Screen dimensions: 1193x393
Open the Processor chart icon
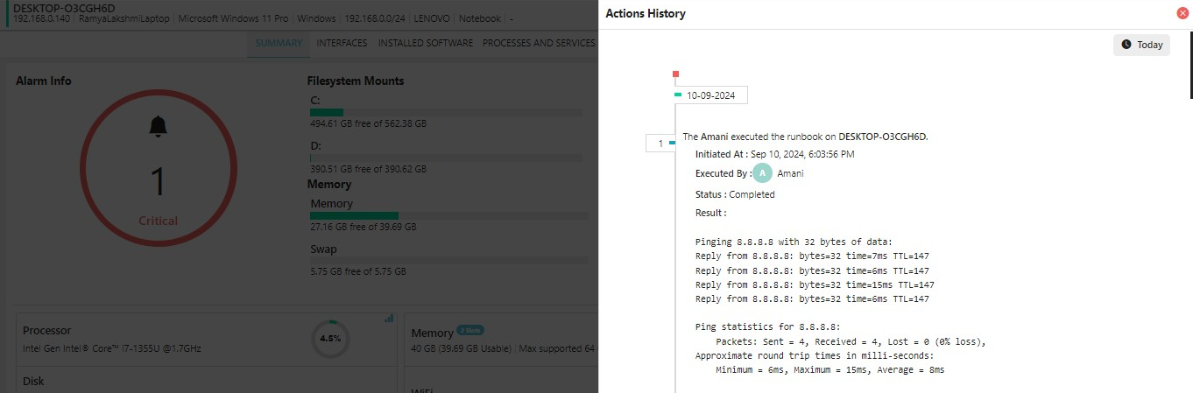click(x=389, y=319)
